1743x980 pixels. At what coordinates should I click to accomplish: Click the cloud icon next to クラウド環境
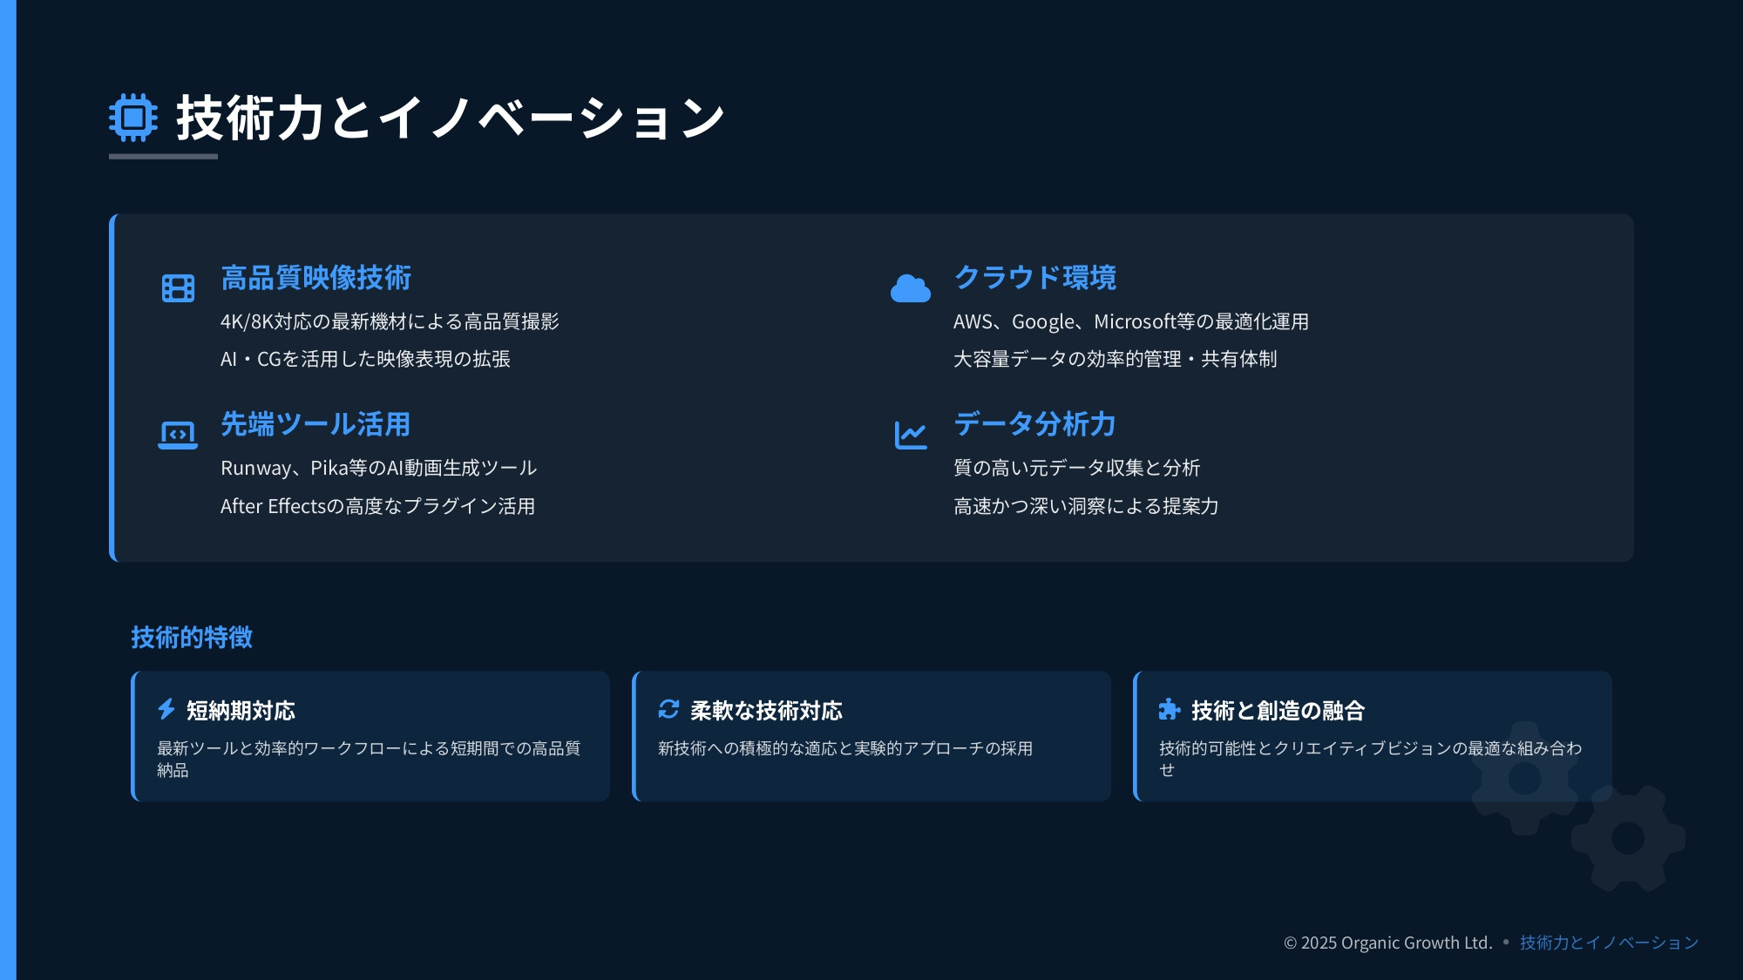click(911, 287)
